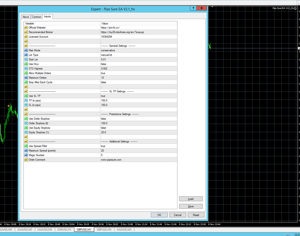
Task: Click the Load button
Action: click(x=191, y=199)
